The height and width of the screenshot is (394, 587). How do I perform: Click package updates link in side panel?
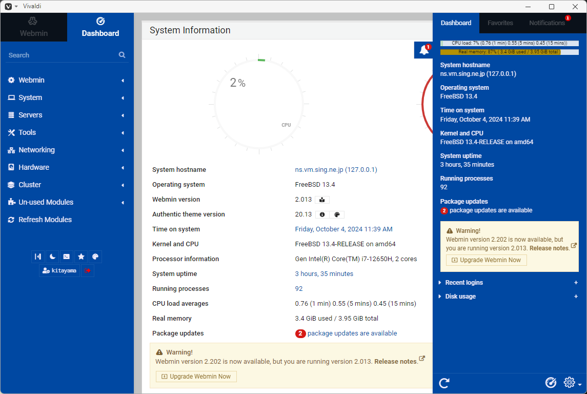(491, 210)
